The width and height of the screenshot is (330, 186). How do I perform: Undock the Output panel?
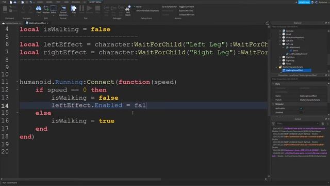tap(326, 119)
